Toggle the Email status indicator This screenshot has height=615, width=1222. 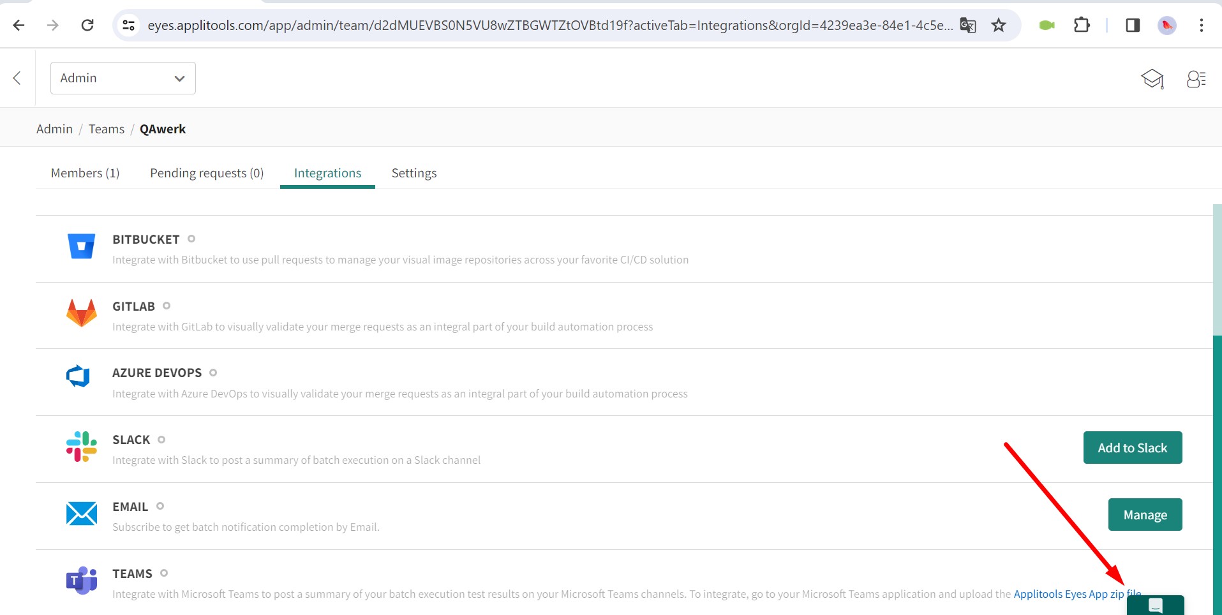[160, 506]
